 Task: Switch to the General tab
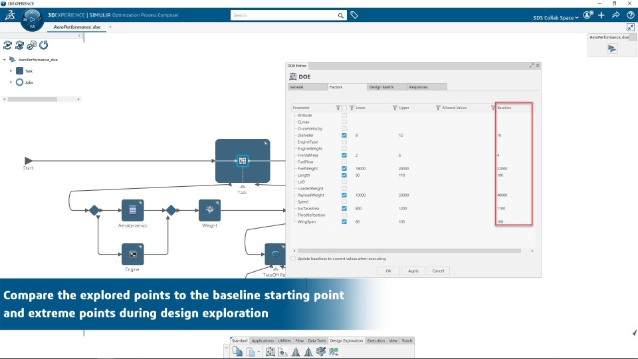[x=308, y=87]
